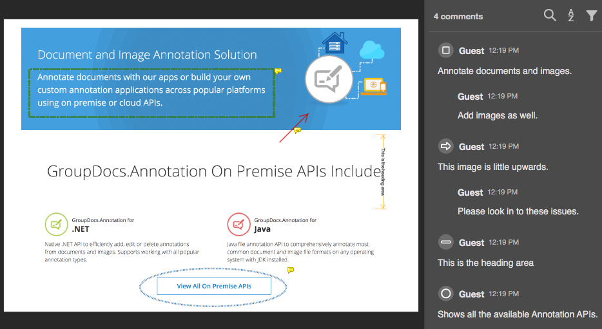Select the arrow annotation icon in comments

click(445, 146)
